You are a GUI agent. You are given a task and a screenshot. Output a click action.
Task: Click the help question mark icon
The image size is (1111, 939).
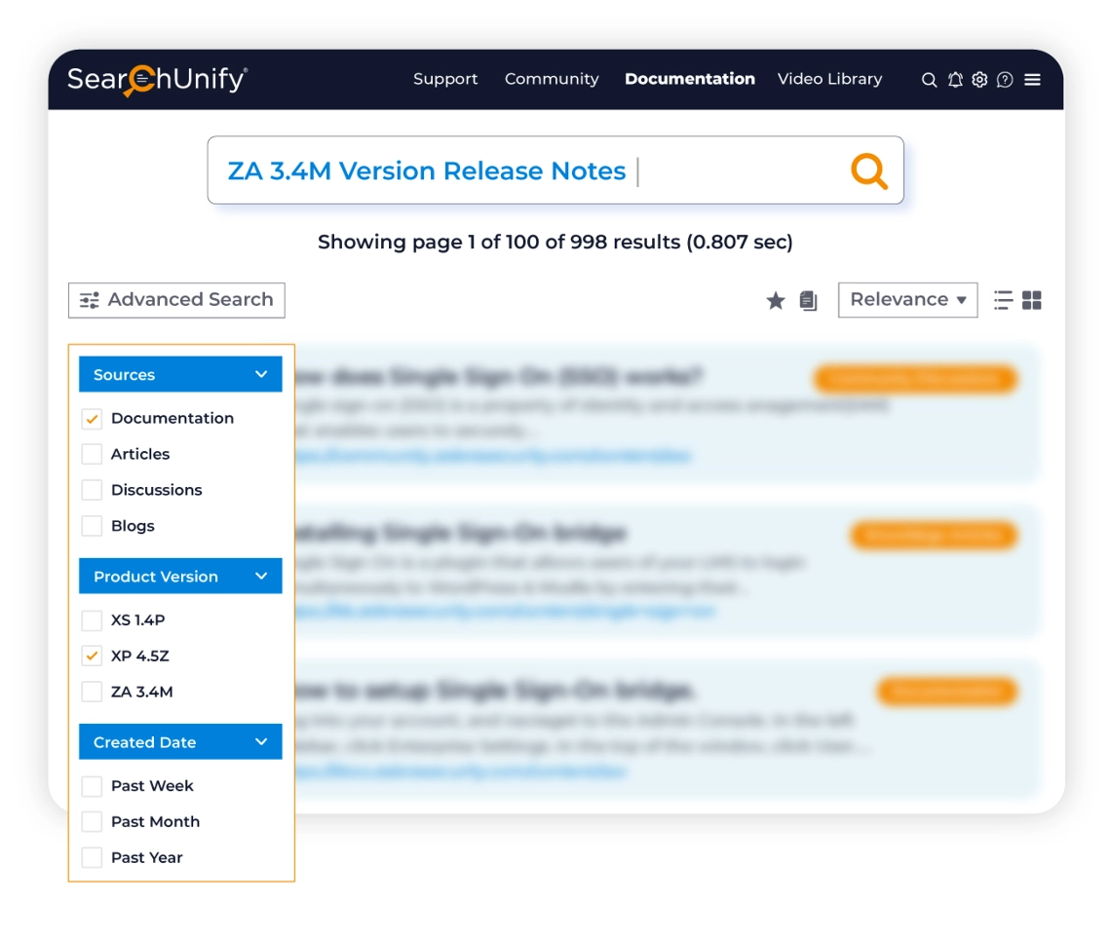click(x=1005, y=80)
